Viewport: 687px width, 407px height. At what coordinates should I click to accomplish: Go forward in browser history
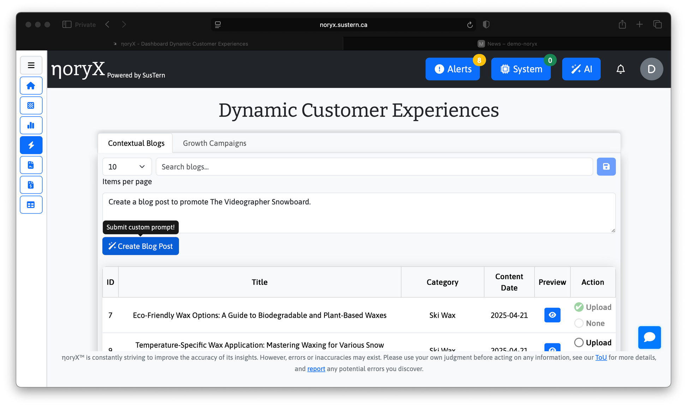point(124,24)
